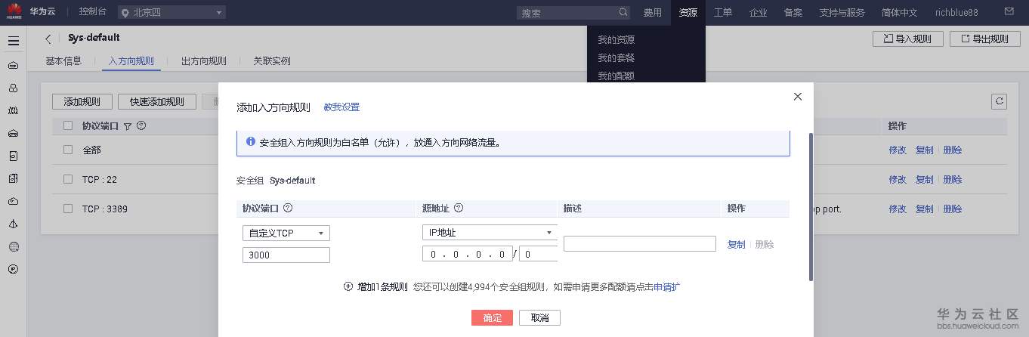The height and width of the screenshot is (337, 1029).
Task: Open the 费用 top menu
Action: [653, 13]
